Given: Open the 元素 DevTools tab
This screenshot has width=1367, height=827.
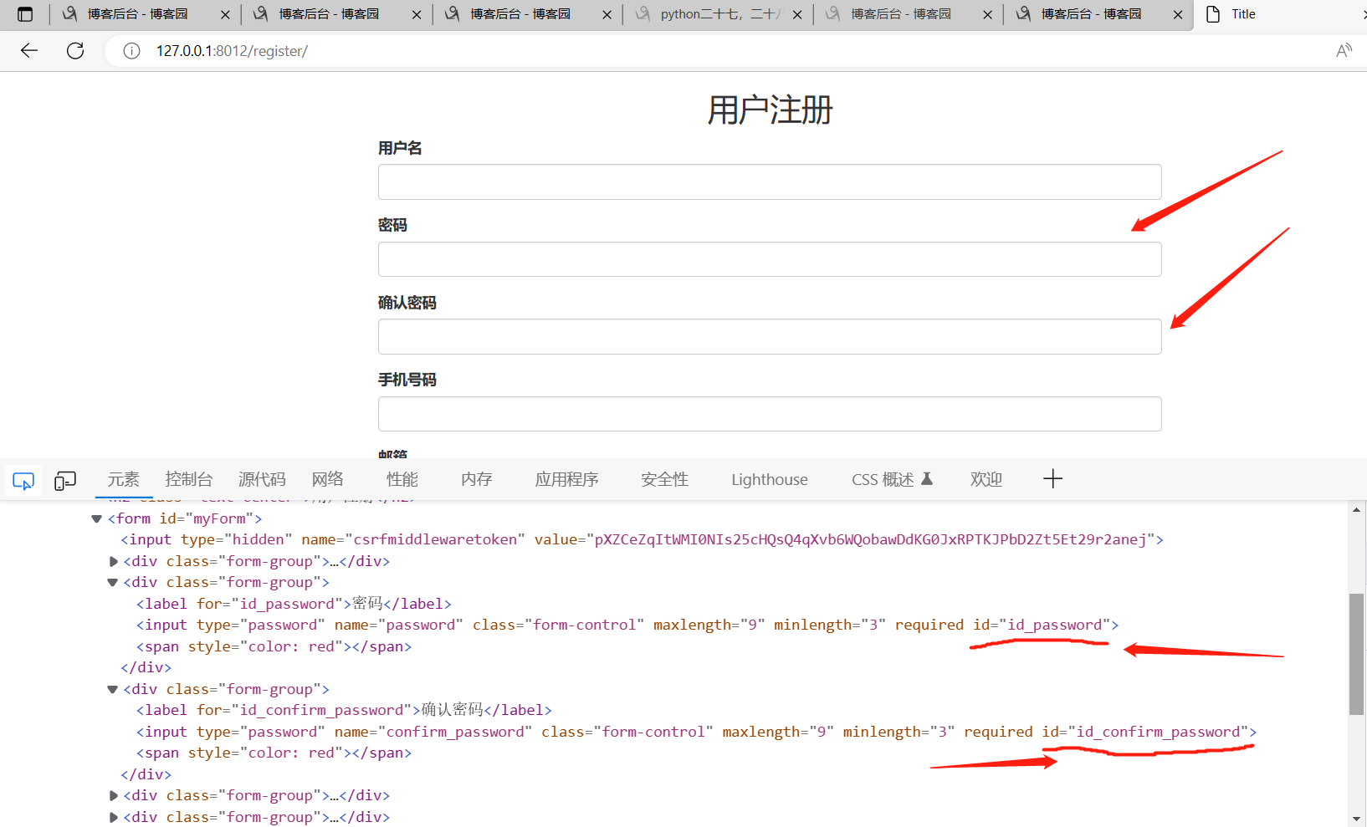Looking at the screenshot, I should tap(123, 479).
